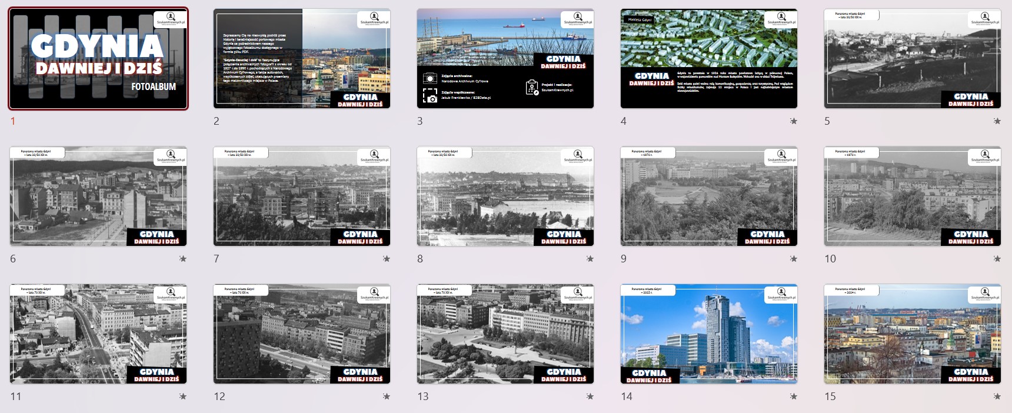The height and width of the screenshot is (413, 1012).
Task: Select the GDYNIA Fotoalbum title slide 1
Action: click(x=98, y=59)
